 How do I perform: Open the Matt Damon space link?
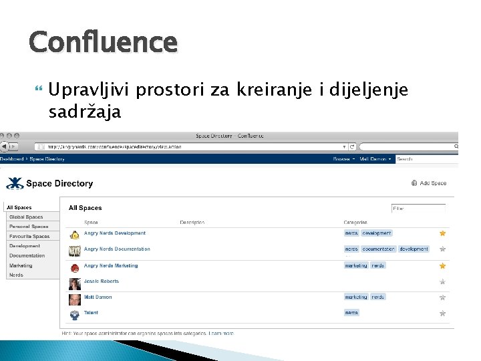(x=98, y=297)
